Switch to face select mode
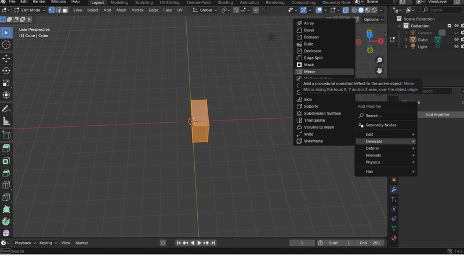 point(66,10)
